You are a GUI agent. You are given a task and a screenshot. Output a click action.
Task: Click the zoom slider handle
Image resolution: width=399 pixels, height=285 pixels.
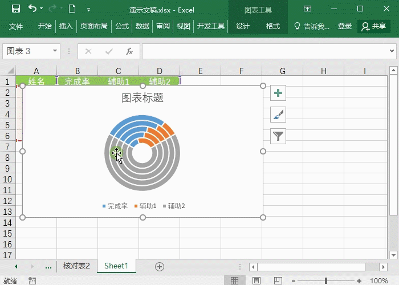click(x=326, y=280)
